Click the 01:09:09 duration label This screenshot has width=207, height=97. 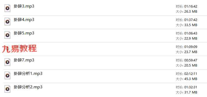pos(191,47)
